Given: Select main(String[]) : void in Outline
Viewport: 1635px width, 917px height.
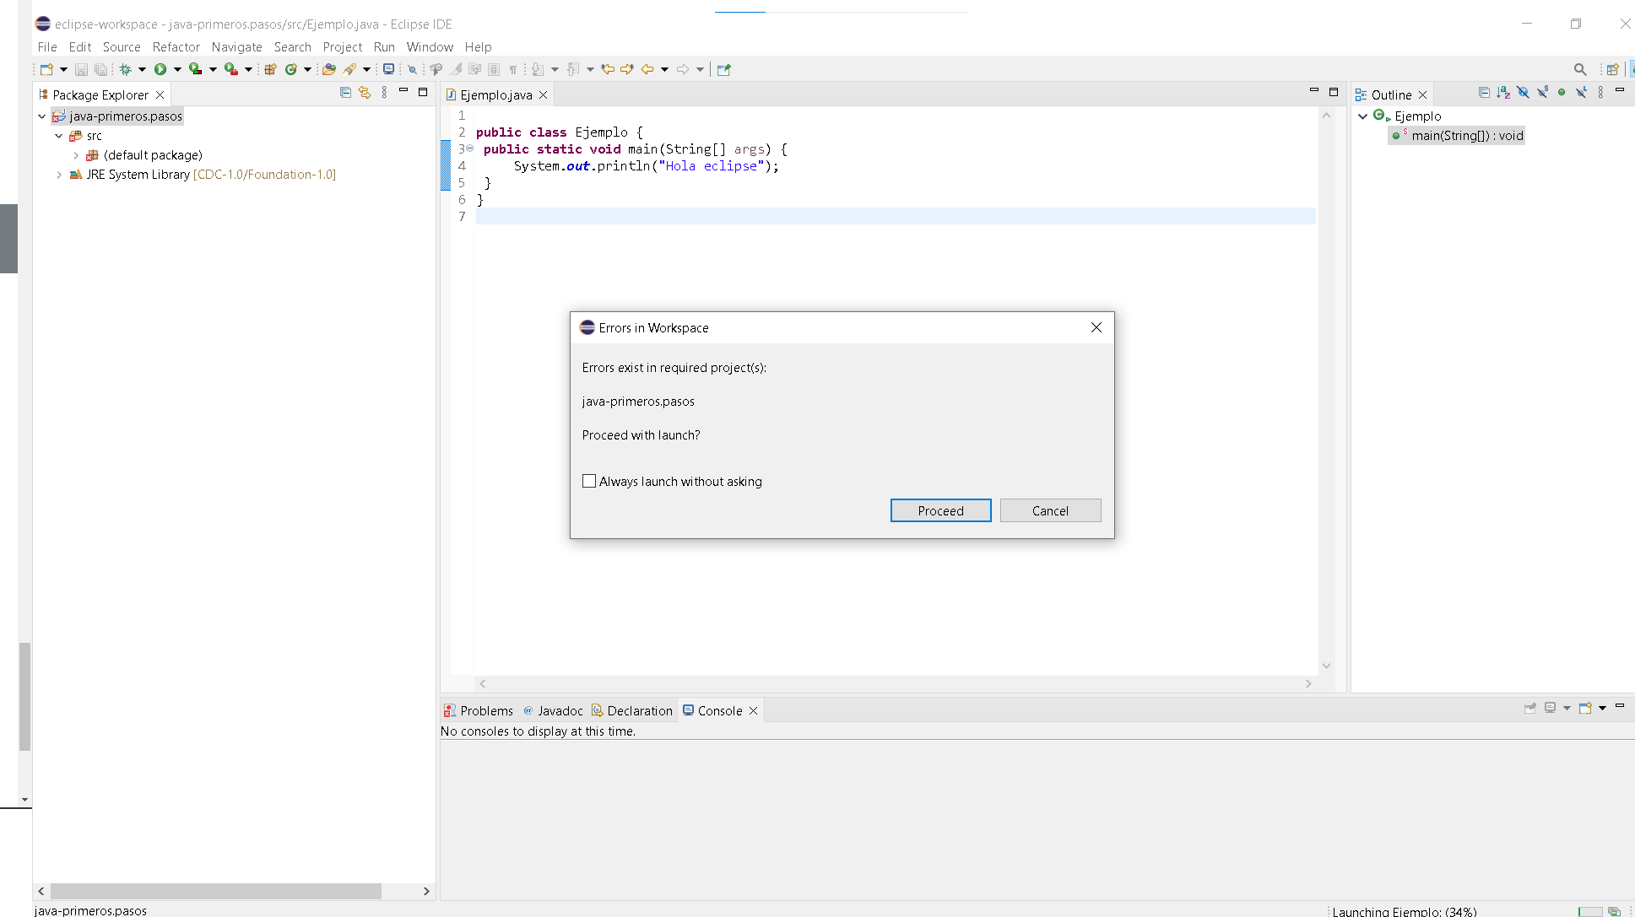Looking at the screenshot, I should pyautogui.click(x=1458, y=136).
